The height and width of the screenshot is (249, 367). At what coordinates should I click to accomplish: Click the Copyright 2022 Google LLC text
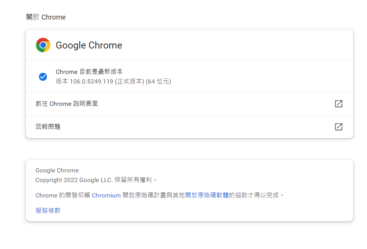click(74, 180)
